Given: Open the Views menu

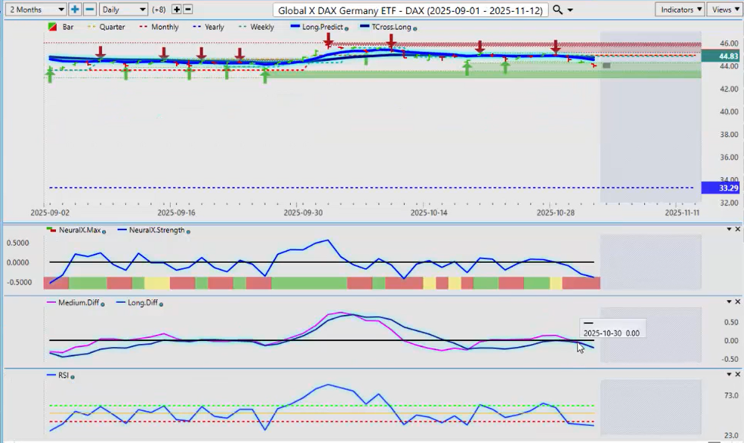Looking at the screenshot, I should click(x=724, y=10).
